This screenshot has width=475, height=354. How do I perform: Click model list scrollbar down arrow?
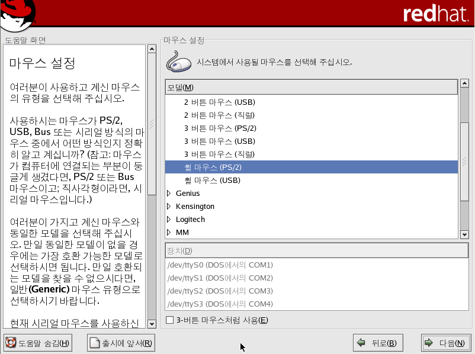(x=464, y=234)
